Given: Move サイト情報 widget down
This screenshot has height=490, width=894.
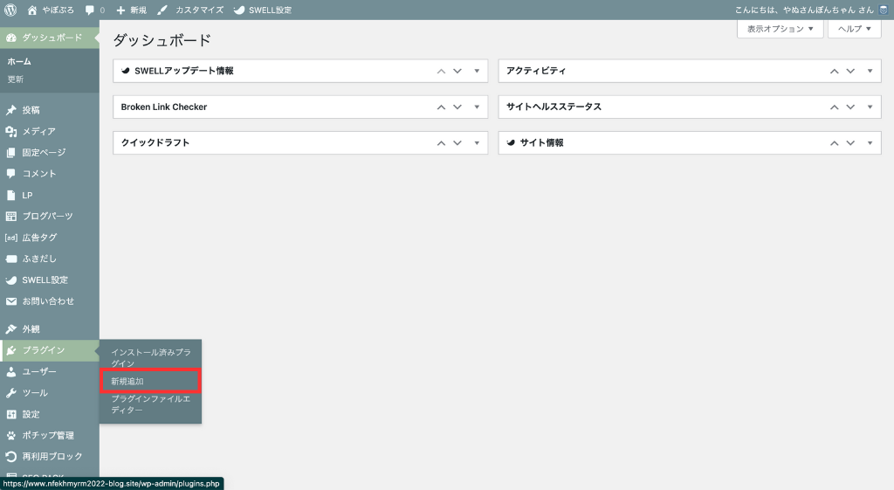Looking at the screenshot, I should (x=850, y=143).
